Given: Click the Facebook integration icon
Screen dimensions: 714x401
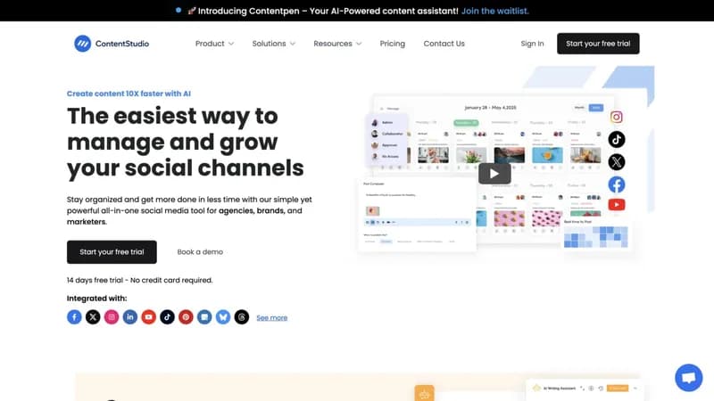Looking at the screenshot, I should tap(74, 317).
